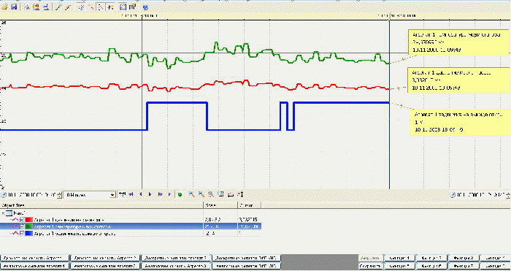Toggle the green trend series checkbox

click(22, 226)
